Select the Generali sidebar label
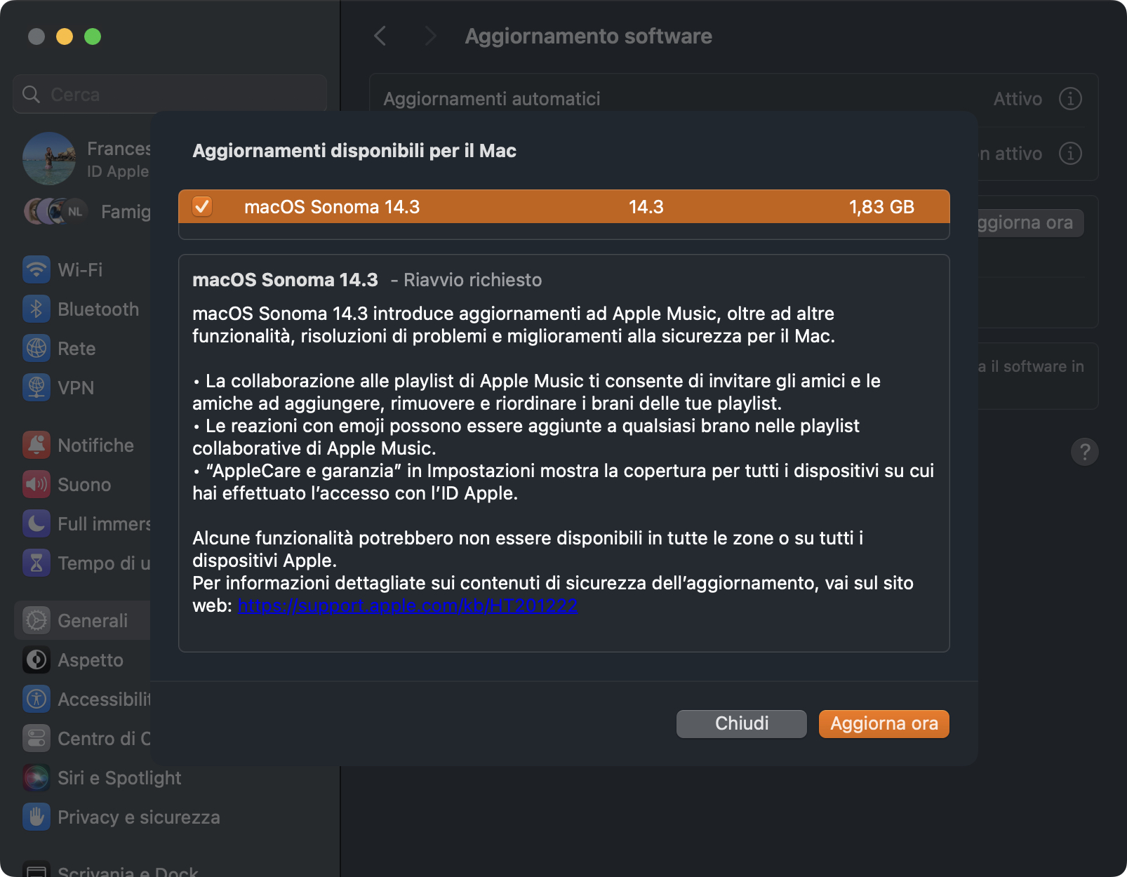 click(93, 621)
